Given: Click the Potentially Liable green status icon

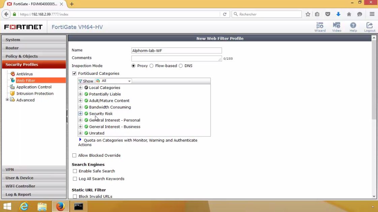Looking at the screenshot, I should (x=86, y=94).
